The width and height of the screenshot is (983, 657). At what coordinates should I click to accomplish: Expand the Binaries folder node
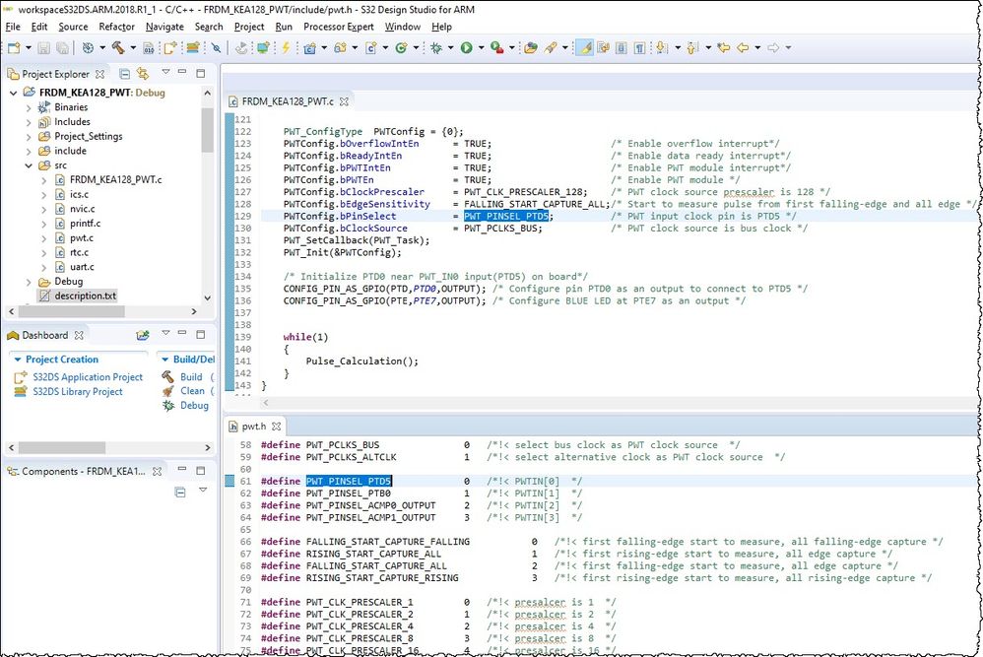[x=29, y=107]
